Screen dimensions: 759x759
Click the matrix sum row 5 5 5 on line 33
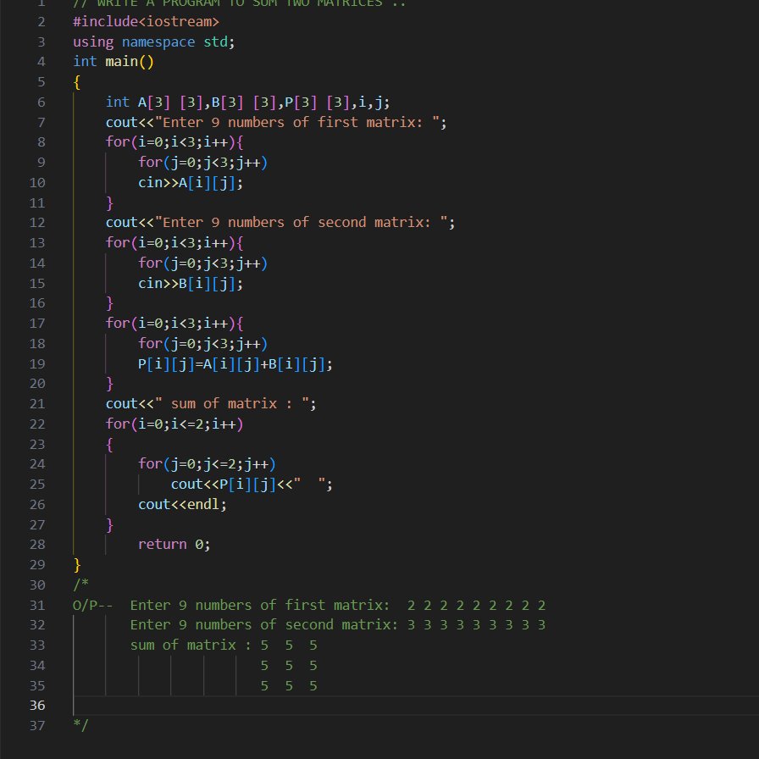[x=288, y=645]
